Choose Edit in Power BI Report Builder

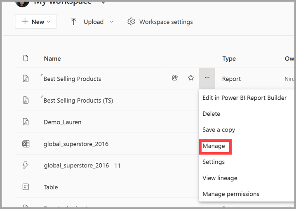[x=244, y=98]
